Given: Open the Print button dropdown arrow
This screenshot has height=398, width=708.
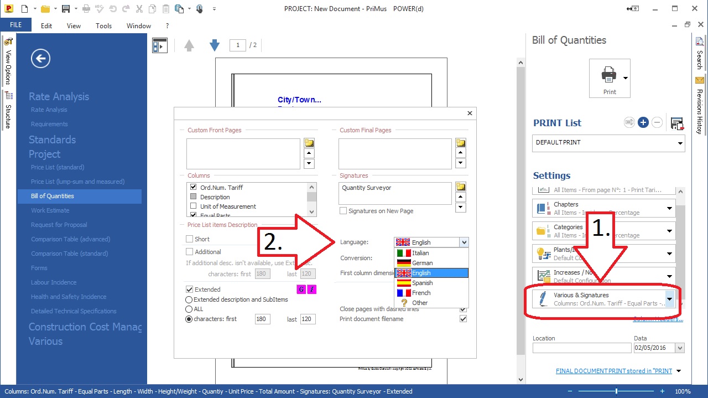Looking at the screenshot, I should [x=626, y=78].
